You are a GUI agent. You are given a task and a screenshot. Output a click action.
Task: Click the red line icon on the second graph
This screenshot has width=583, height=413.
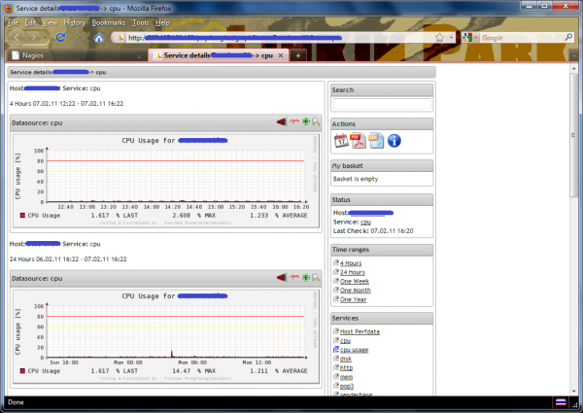(293, 278)
